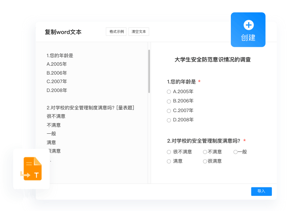290x211 pixels.
Task: Click the 1.您的年龄是 line in text editor
Action: pyautogui.click(x=60, y=56)
